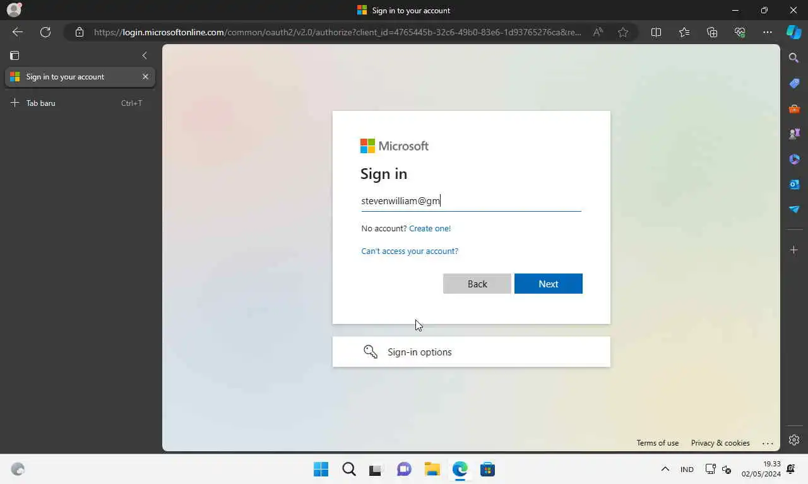Open Microsoft Store from the taskbar
The width and height of the screenshot is (808, 484).
tap(487, 470)
